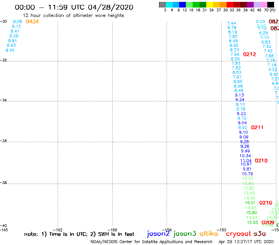Click the jason2 satellite legend label
Image resolution: width=279 pixels, height=245 pixels.
(158, 234)
